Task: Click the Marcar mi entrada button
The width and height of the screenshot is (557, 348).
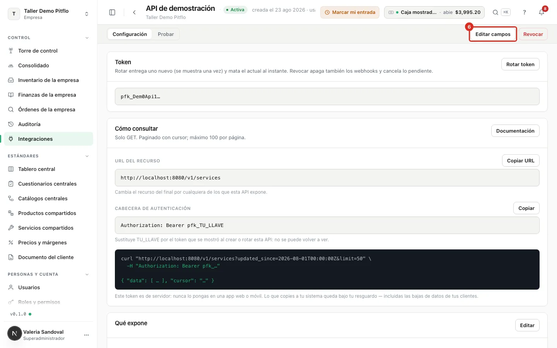Action: (x=350, y=12)
